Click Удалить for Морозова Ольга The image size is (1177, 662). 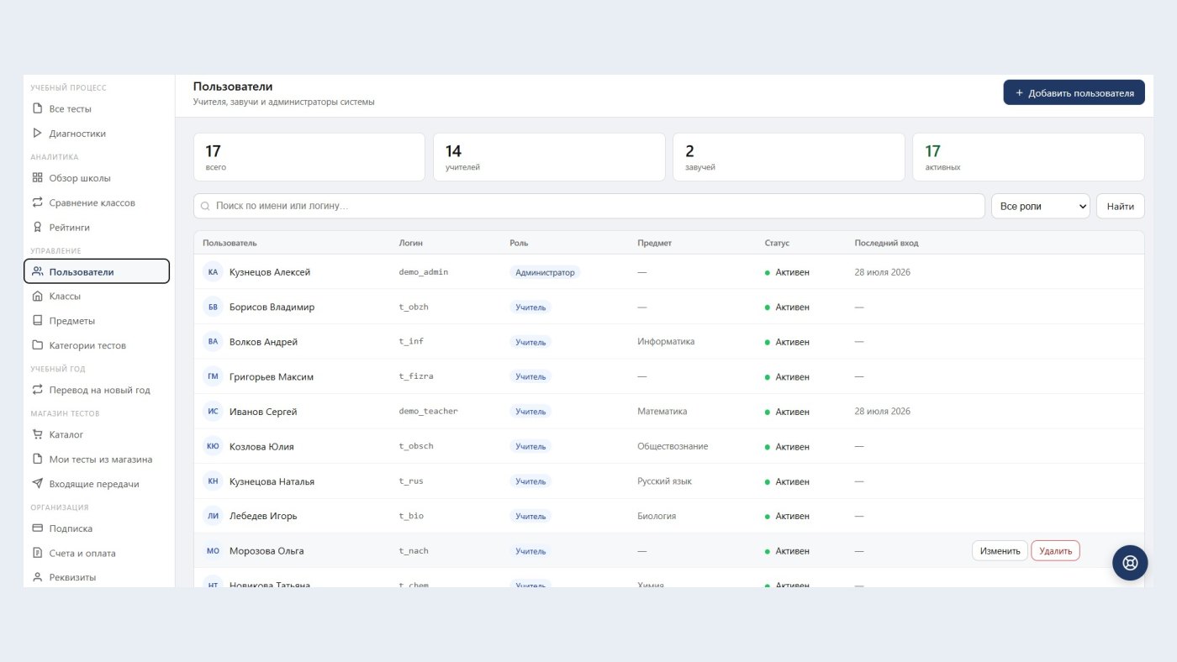(x=1055, y=551)
